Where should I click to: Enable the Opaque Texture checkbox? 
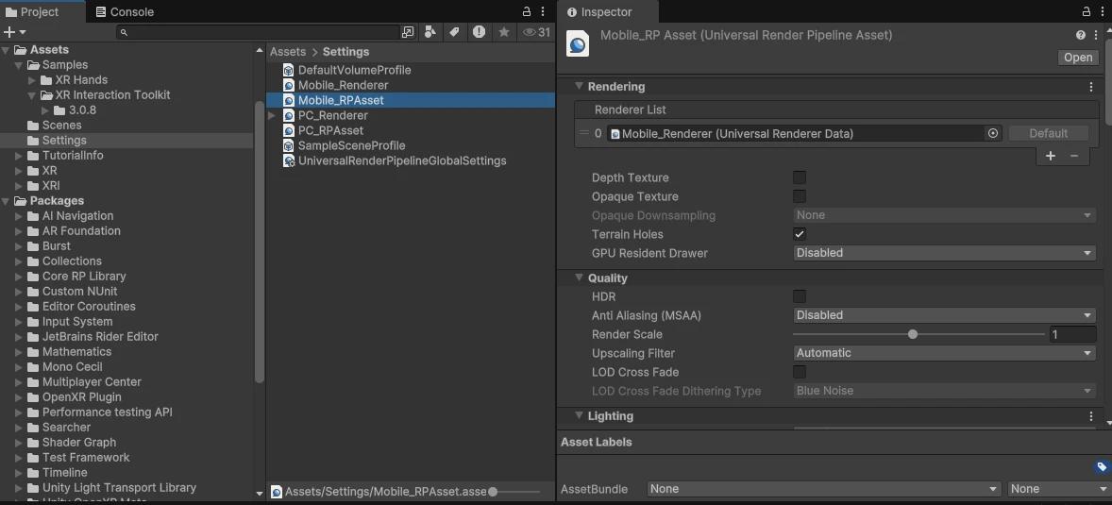click(x=800, y=196)
